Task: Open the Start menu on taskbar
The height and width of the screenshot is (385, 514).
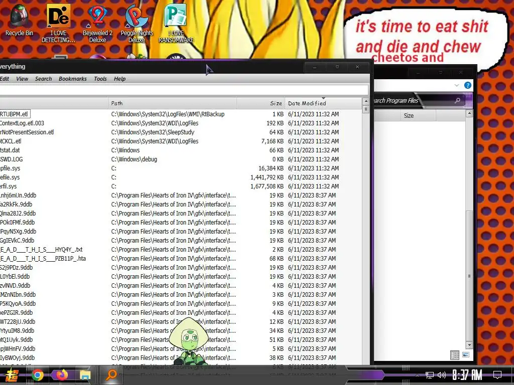Action: tap(12, 375)
